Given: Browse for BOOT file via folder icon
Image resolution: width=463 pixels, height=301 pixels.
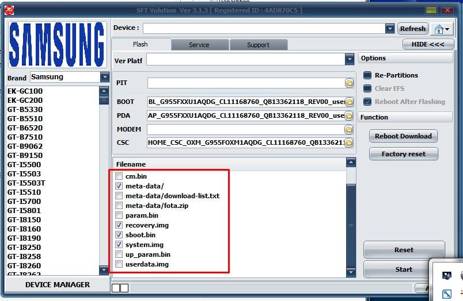Looking at the screenshot, I should tap(349, 102).
